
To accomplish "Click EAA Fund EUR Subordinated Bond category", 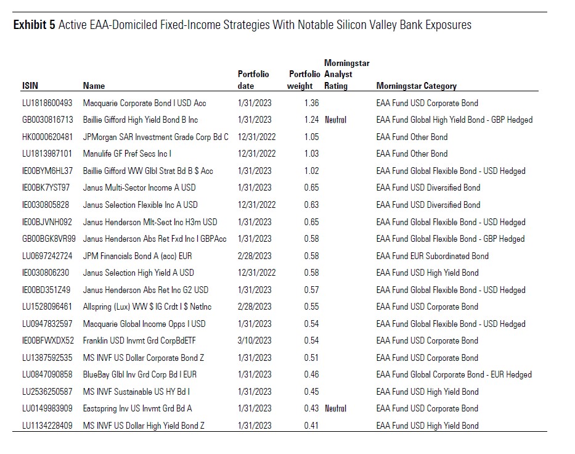I will point(432,256).
